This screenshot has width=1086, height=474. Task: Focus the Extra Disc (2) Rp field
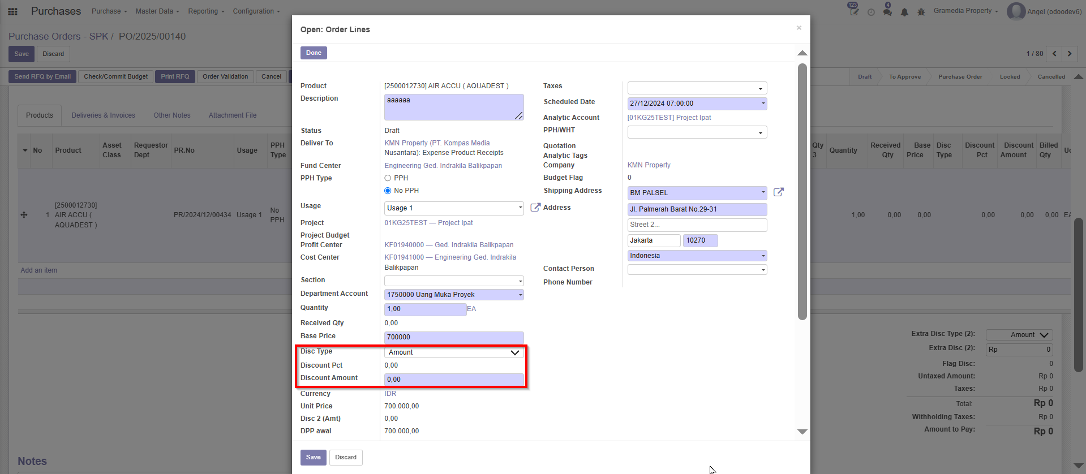click(1019, 350)
